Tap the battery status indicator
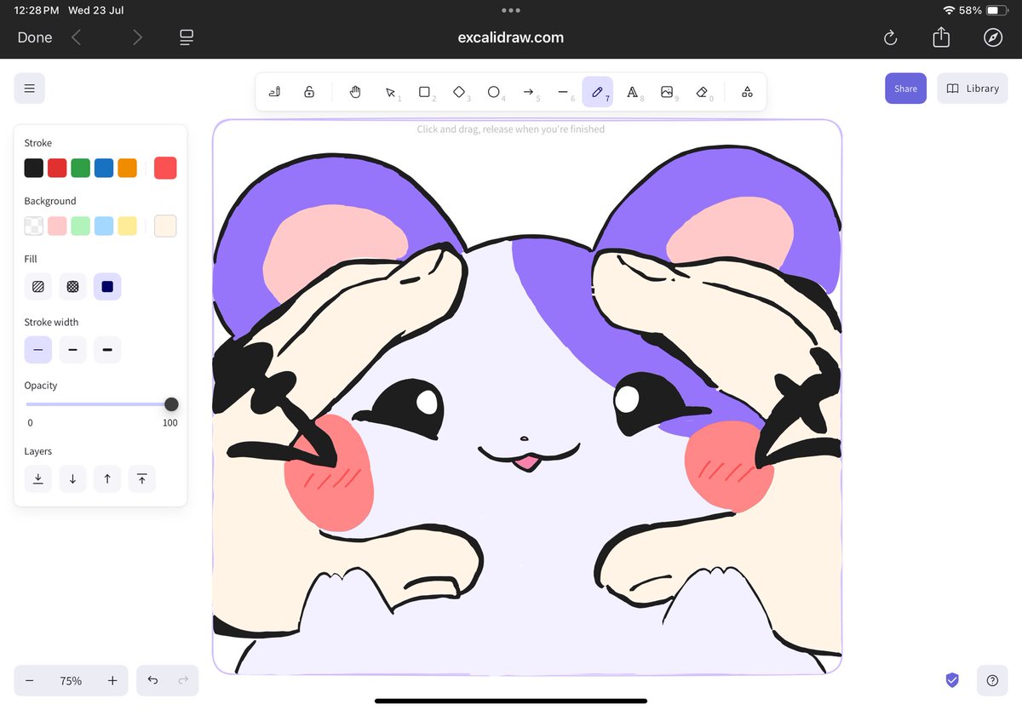The height and width of the screenshot is (710, 1022). [997, 10]
